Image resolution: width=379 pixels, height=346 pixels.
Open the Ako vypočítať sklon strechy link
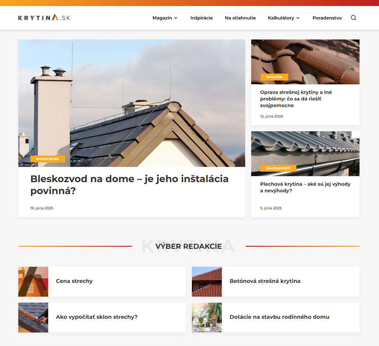97,317
